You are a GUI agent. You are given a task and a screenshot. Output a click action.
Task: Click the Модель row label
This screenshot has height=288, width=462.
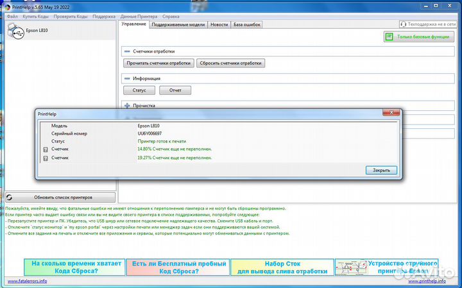pyautogui.click(x=60, y=126)
